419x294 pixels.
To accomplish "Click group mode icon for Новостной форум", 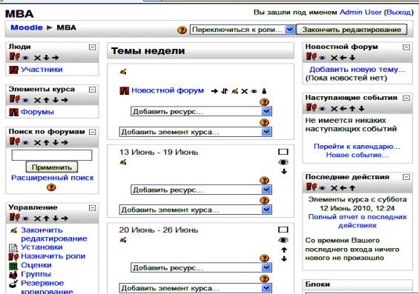I will (x=264, y=91).
